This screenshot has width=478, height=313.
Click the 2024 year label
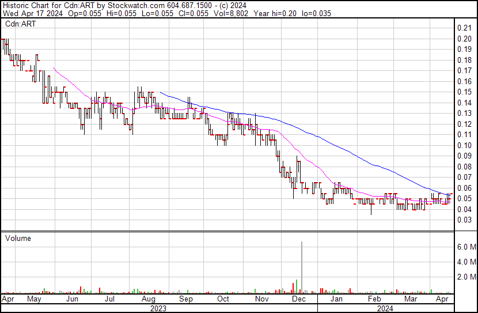click(x=385, y=308)
